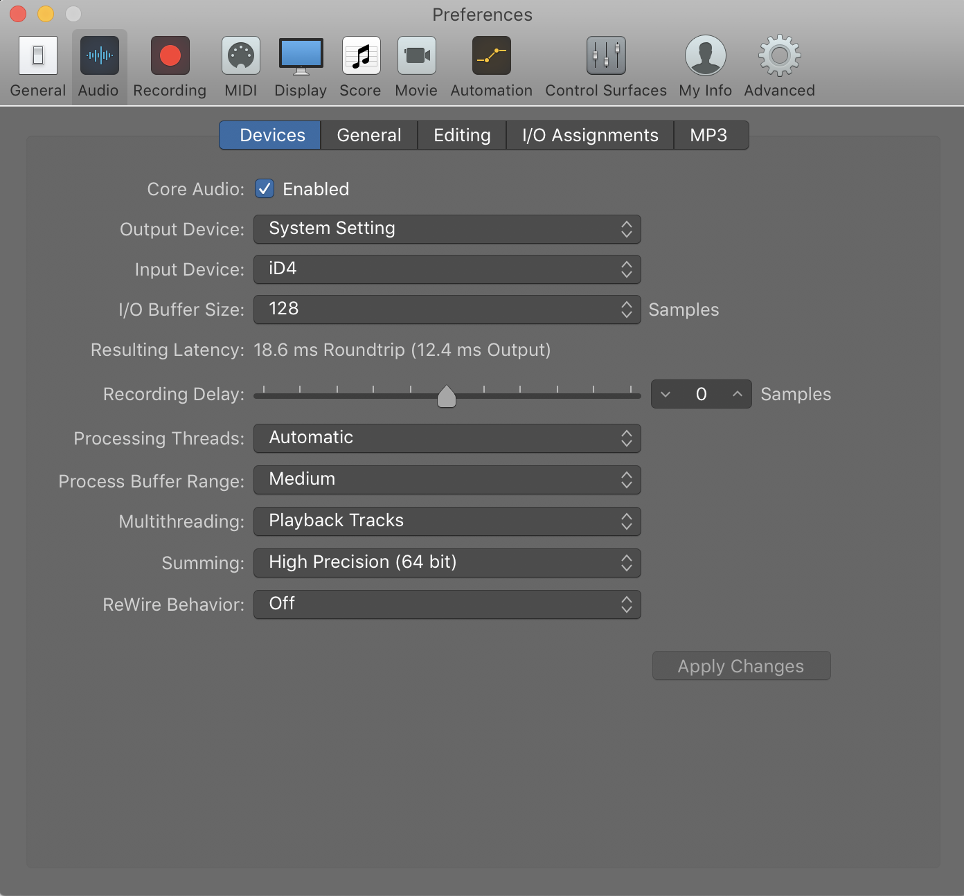The height and width of the screenshot is (896, 964).
Task: Open My Info profile icon
Action: pyautogui.click(x=706, y=55)
